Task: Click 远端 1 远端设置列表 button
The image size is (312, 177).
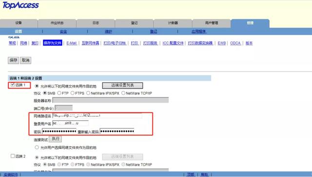Action: coord(122,85)
